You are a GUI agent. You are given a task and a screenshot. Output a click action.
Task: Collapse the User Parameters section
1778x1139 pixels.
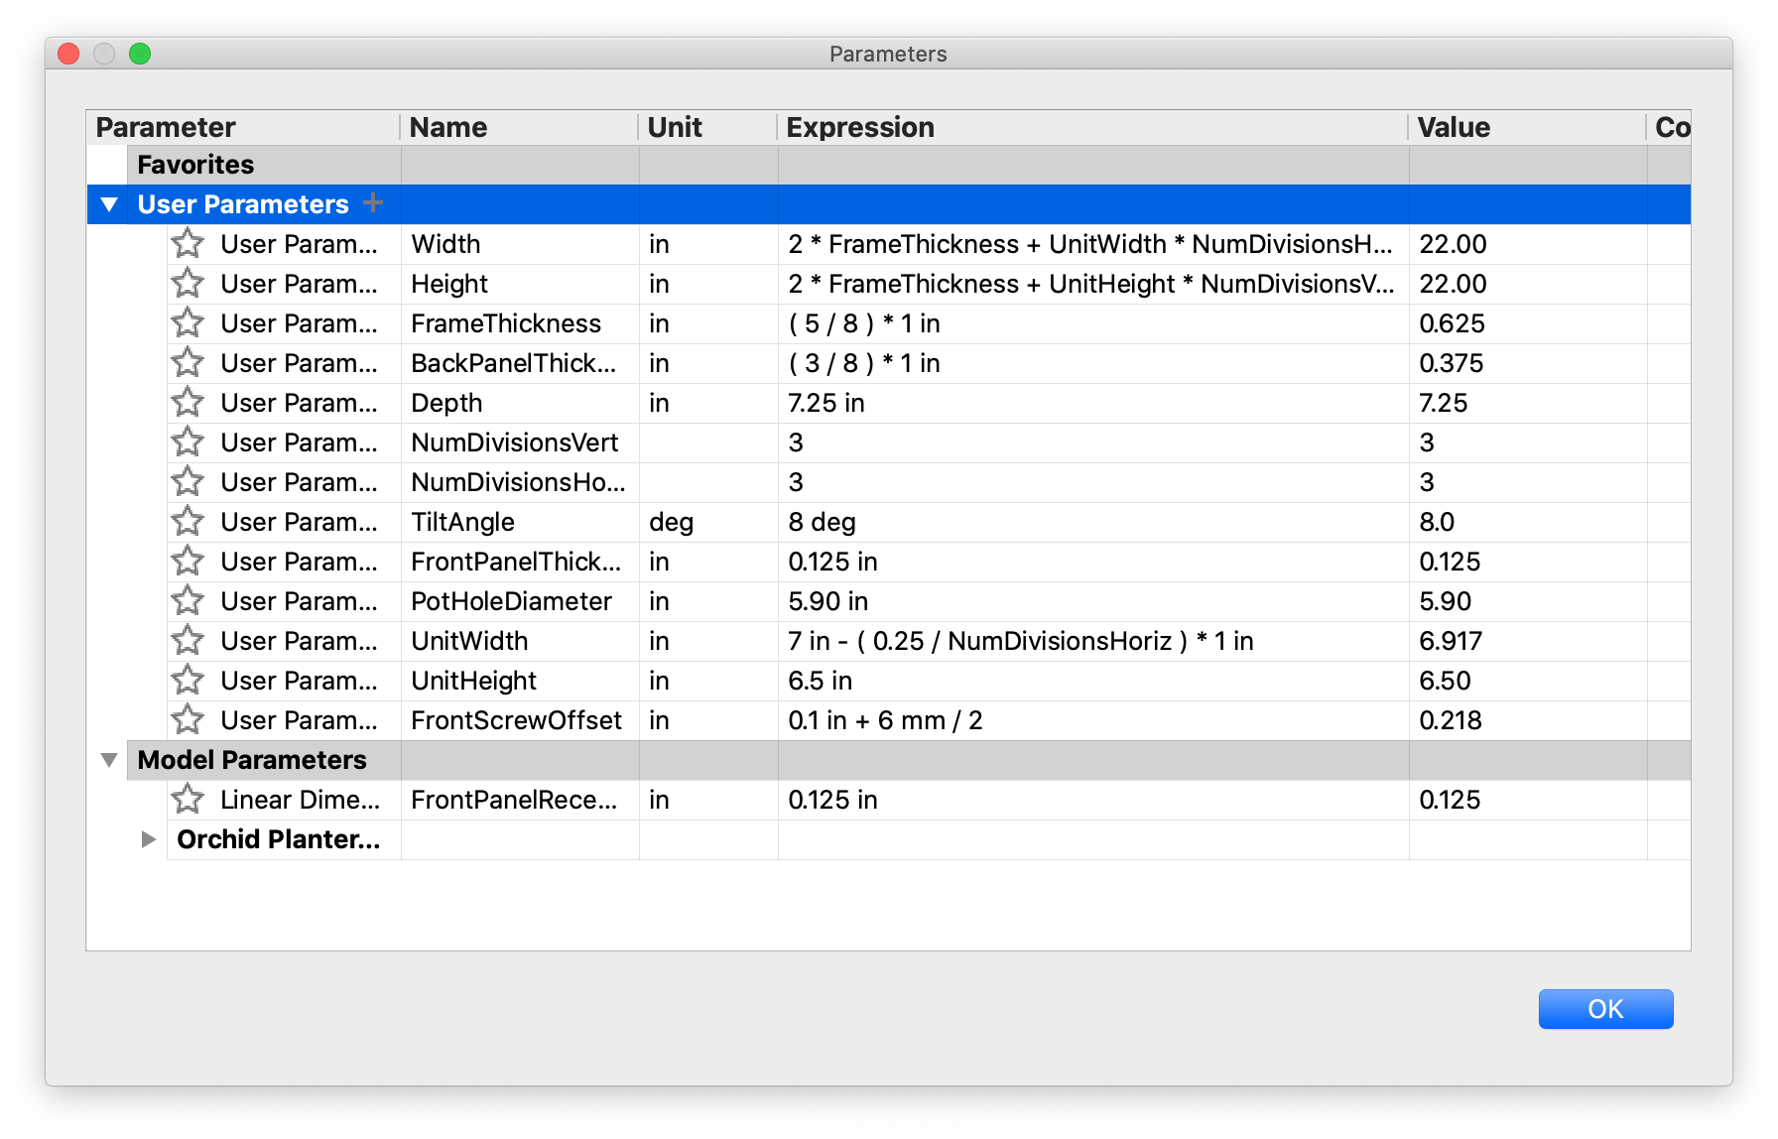[108, 203]
